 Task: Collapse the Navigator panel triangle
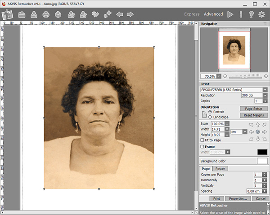coord(265,24)
